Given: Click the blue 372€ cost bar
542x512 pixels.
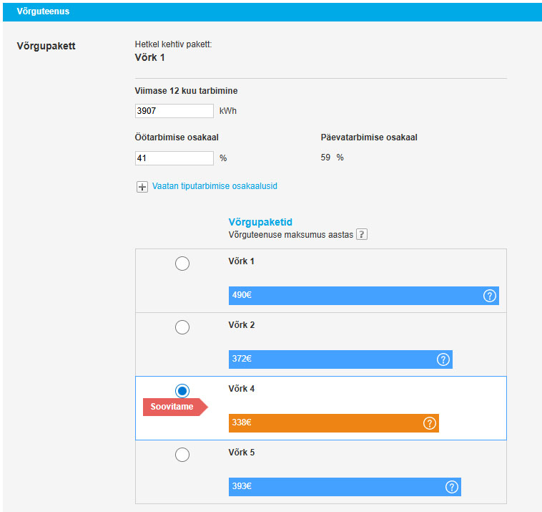Looking at the screenshot, I should [329, 359].
